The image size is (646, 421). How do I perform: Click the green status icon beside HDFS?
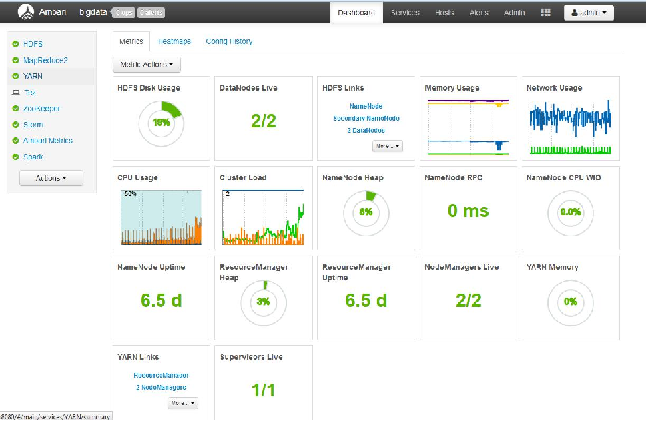click(x=16, y=44)
